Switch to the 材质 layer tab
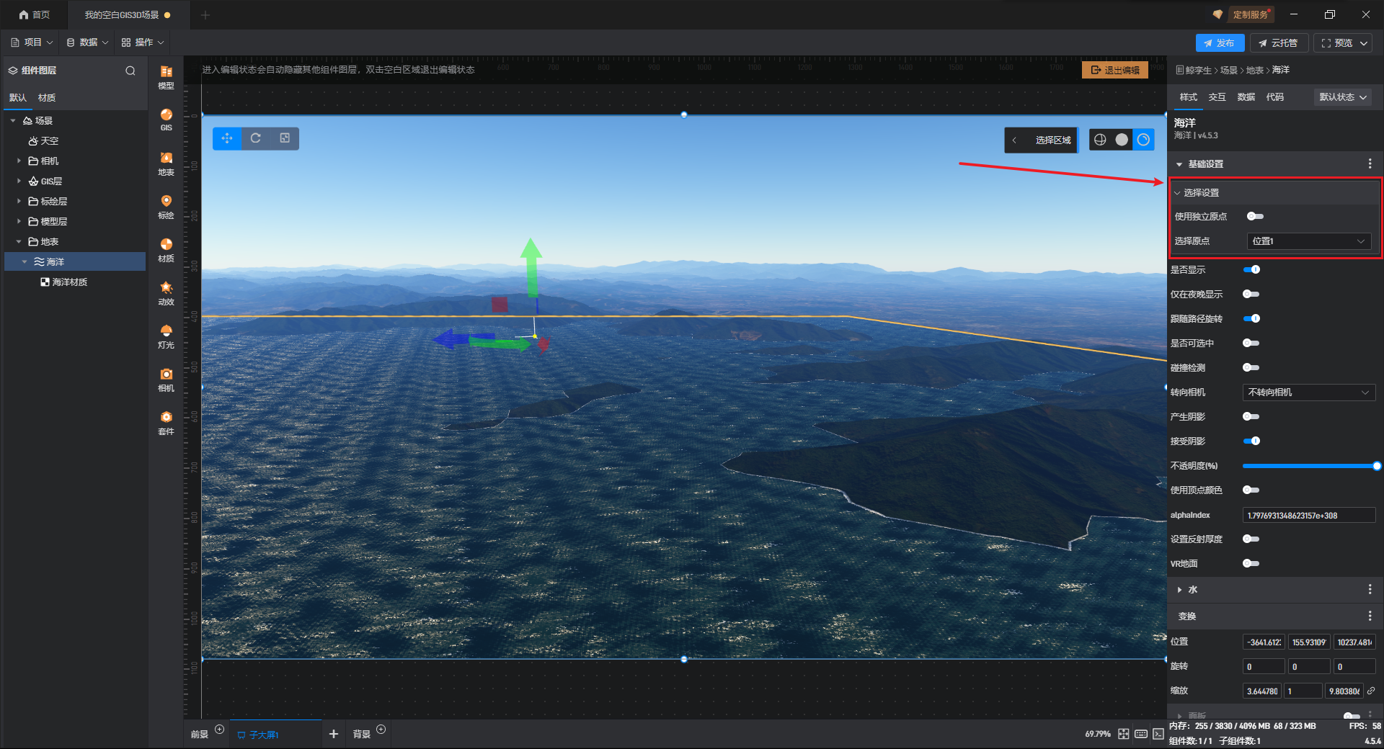This screenshot has height=749, width=1384. pos(47,98)
